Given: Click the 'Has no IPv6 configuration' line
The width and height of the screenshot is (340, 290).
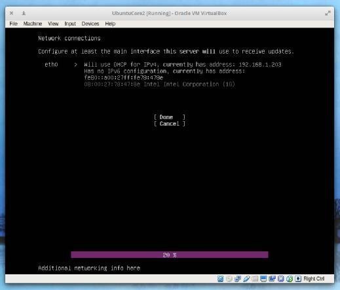Looking at the screenshot, I should pyautogui.click(x=164, y=71).
